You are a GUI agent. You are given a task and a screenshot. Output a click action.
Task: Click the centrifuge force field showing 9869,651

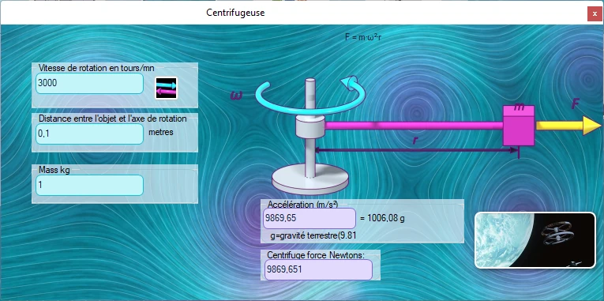(x=318, y=269)
